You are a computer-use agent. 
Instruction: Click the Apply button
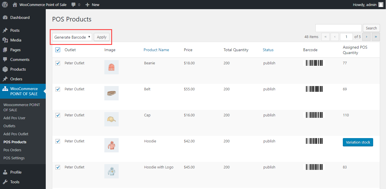[x=102, y=37]
